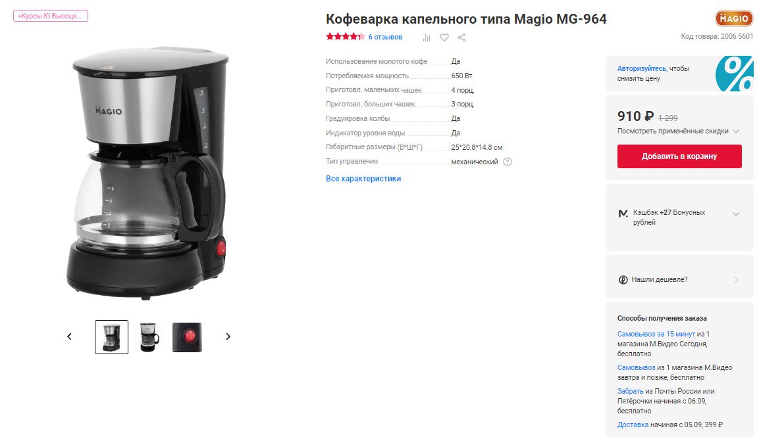The width and height of the screenshot is (784, 437).
Task: Open Самовывоз за 15 минут link
Action: (x=656, y=334)
